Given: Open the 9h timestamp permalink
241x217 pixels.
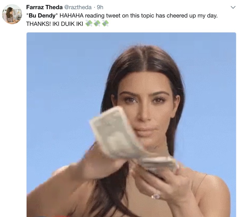Looking at the screenshot, I should tap(100, 7).
